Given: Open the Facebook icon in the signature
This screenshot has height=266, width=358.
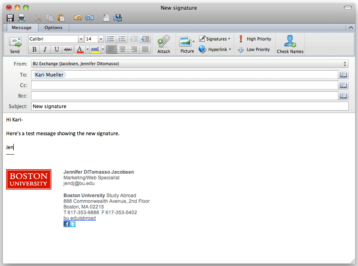Looking at the screenshot, I should click(x=66, y=223).
